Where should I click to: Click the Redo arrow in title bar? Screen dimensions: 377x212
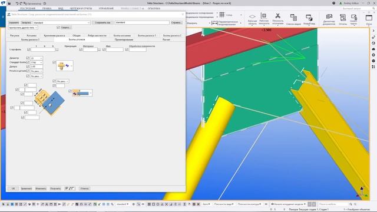click(21, 4)
